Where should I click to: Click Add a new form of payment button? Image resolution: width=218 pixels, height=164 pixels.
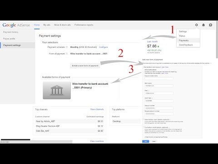[x=85, y=66]
